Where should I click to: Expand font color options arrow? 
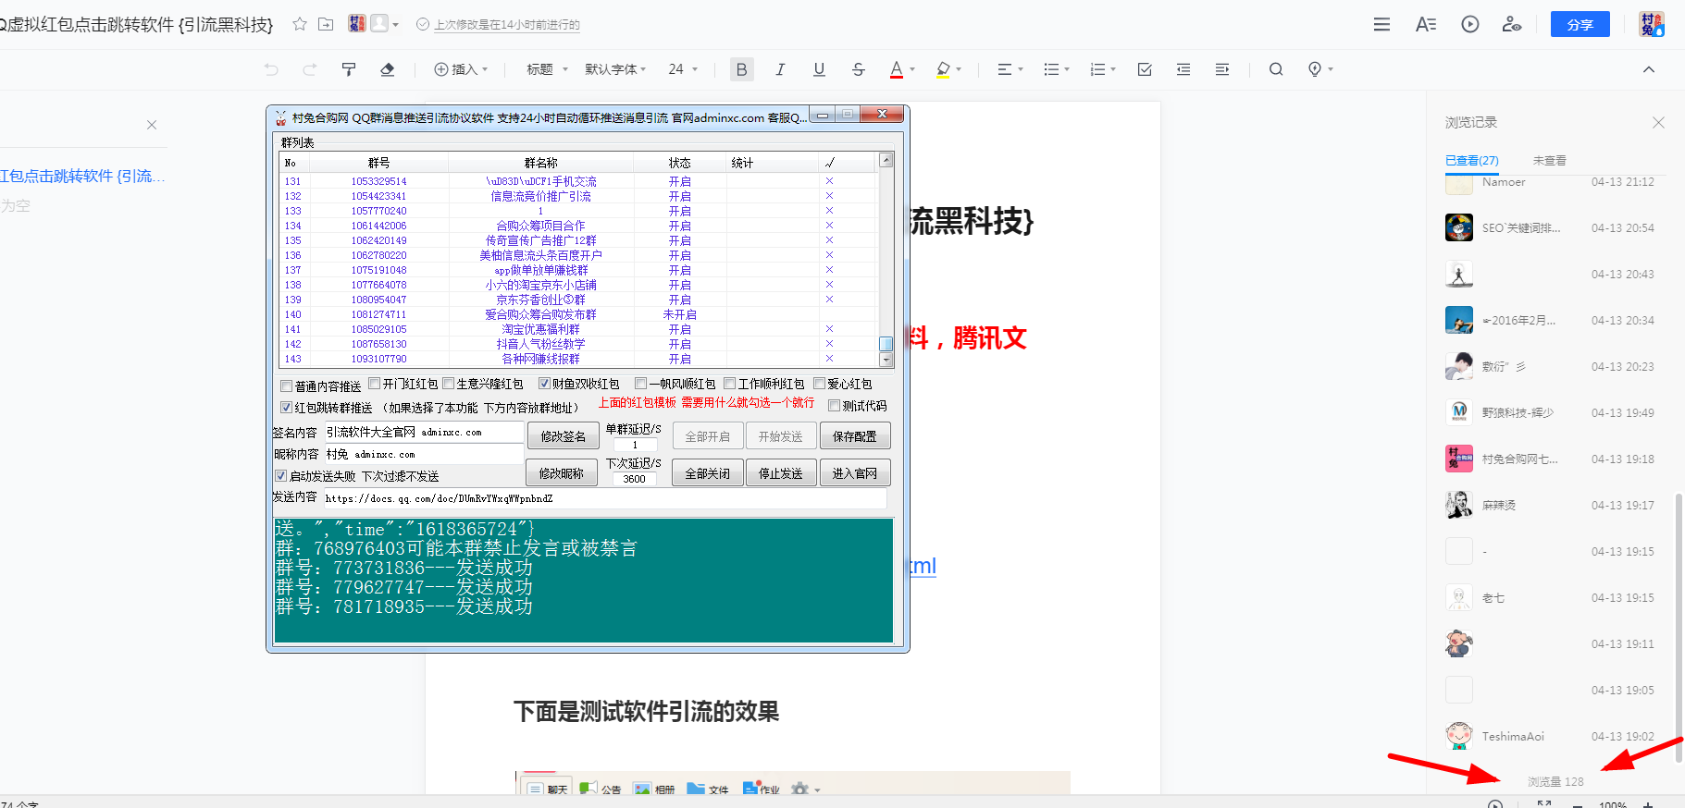pyautogui.click(x=912, y=69)
